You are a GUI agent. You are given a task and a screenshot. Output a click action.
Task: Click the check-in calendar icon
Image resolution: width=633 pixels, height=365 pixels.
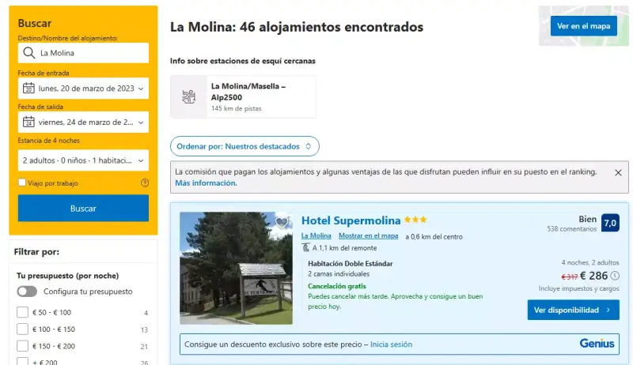[28, 88]
